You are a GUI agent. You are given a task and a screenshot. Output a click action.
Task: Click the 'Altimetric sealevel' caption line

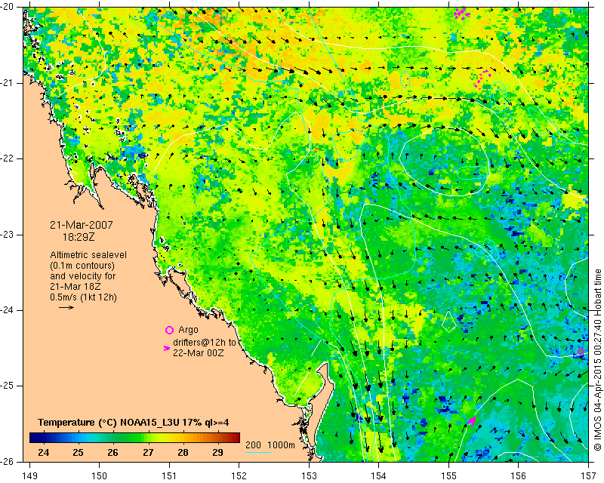point(88,255)
